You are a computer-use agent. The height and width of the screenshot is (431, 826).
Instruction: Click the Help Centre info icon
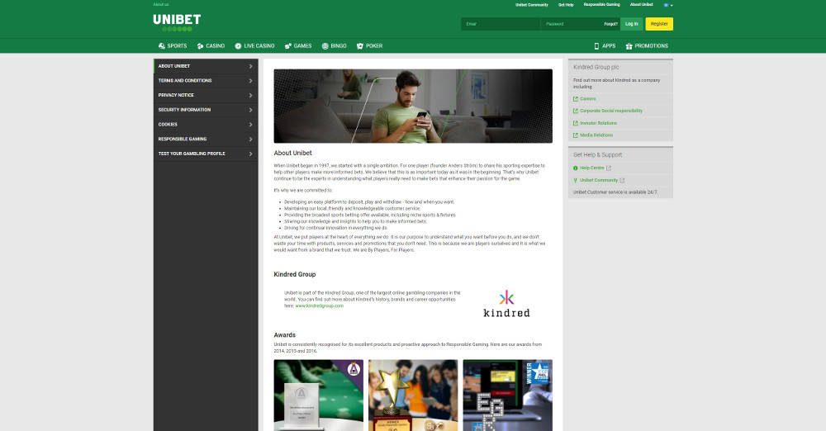click(x=575, y=168)
